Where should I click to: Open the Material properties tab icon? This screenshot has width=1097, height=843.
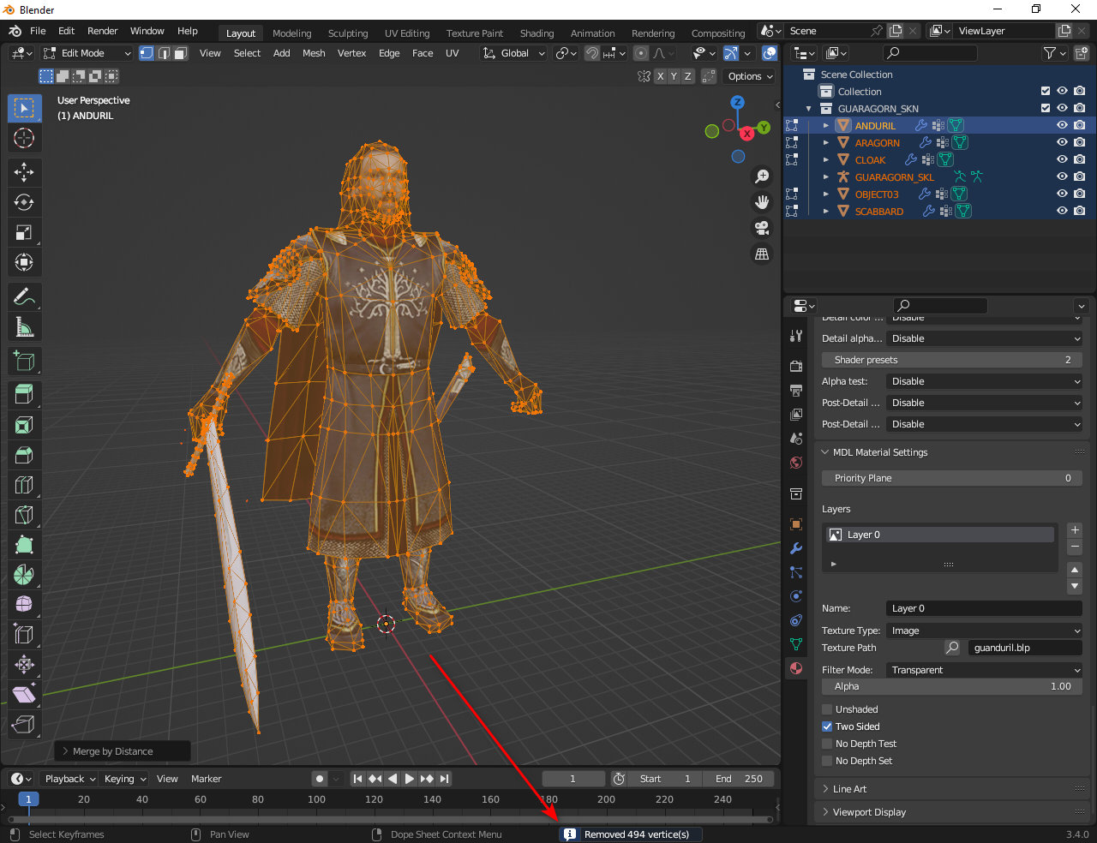(796, 668)
